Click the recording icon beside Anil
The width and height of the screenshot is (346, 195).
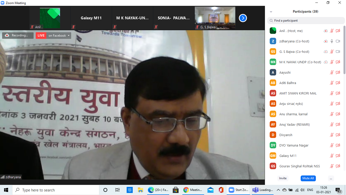click(x=326, y=31)
